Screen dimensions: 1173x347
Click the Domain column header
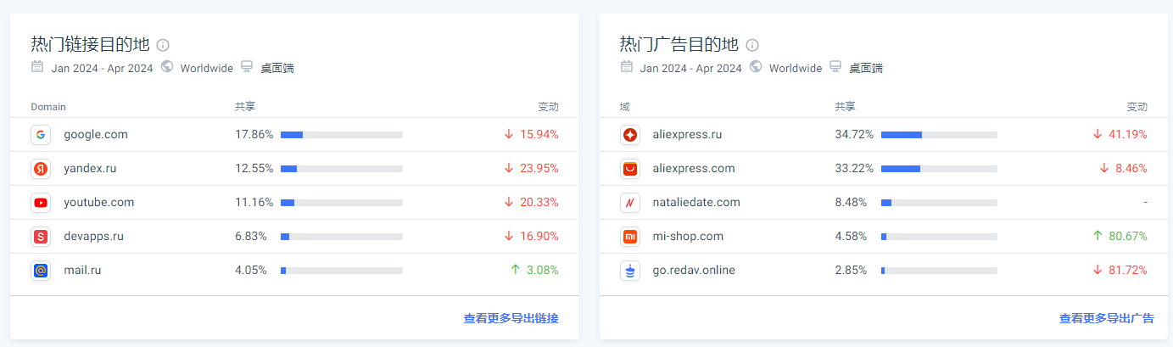coord(48,107)
